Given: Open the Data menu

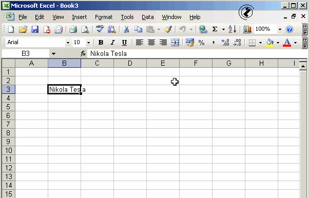Looking at the screenshot, I should point(148,17).
